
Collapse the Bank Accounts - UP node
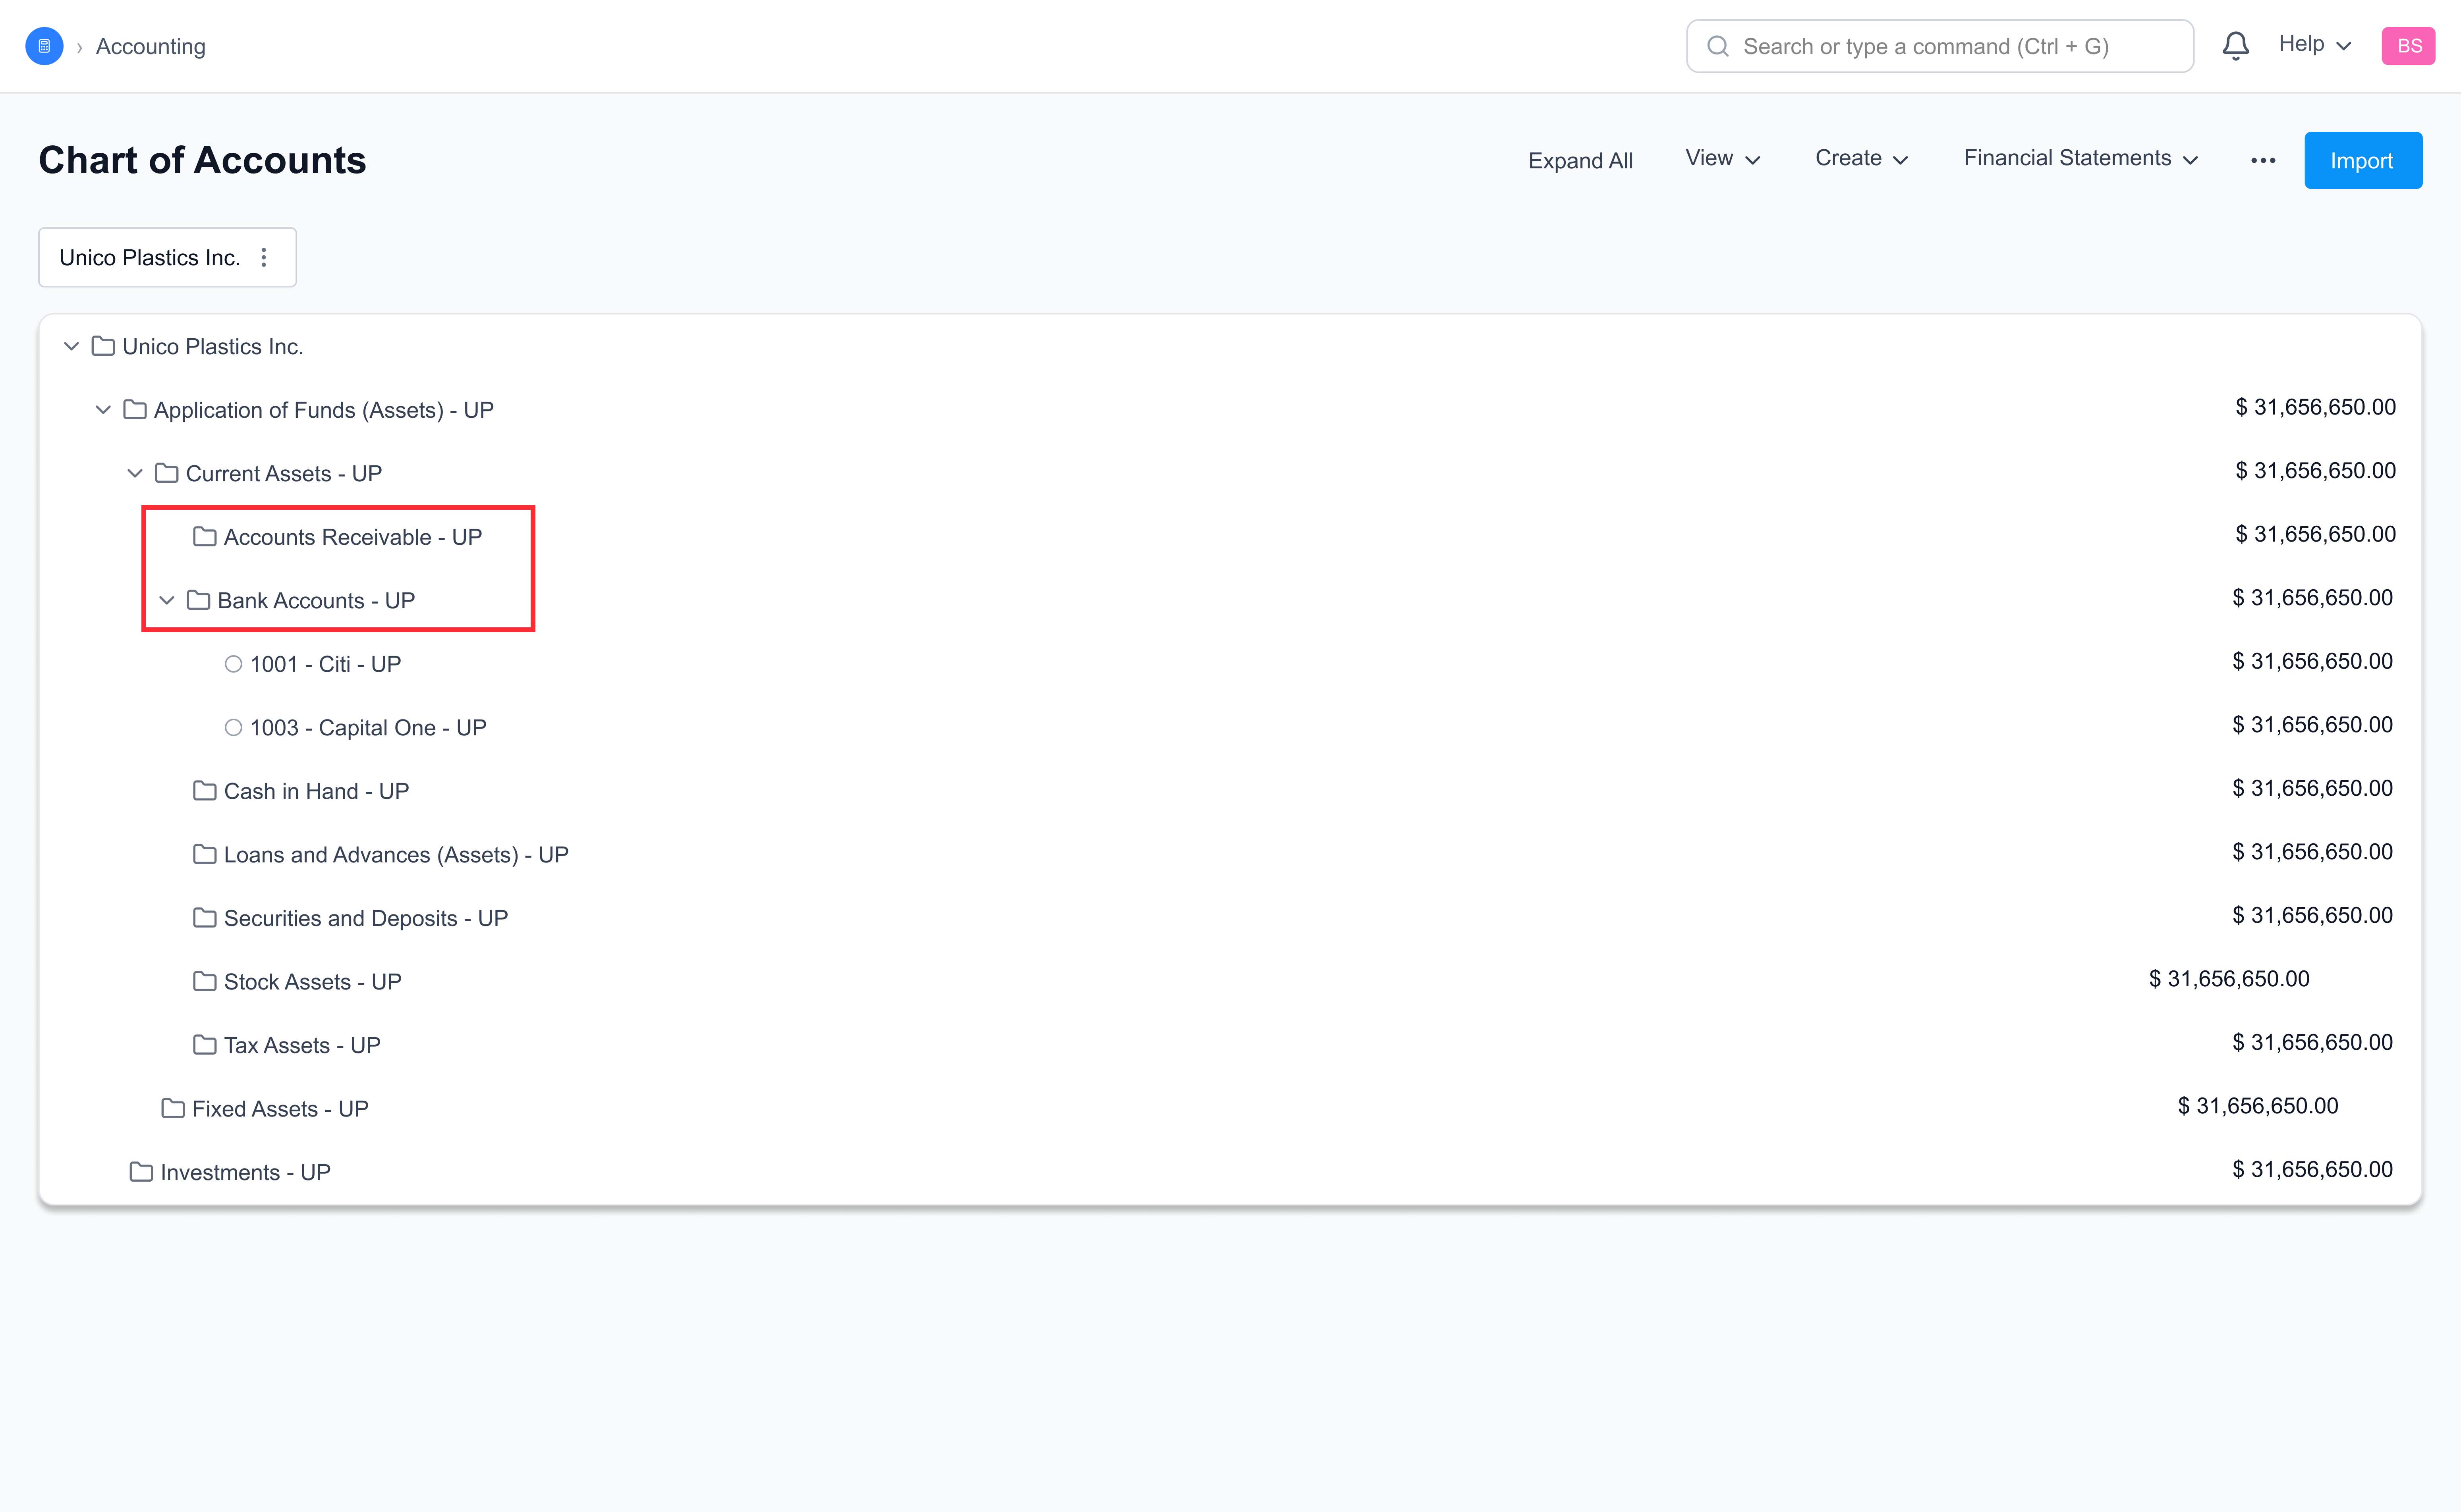pos(167,600)
